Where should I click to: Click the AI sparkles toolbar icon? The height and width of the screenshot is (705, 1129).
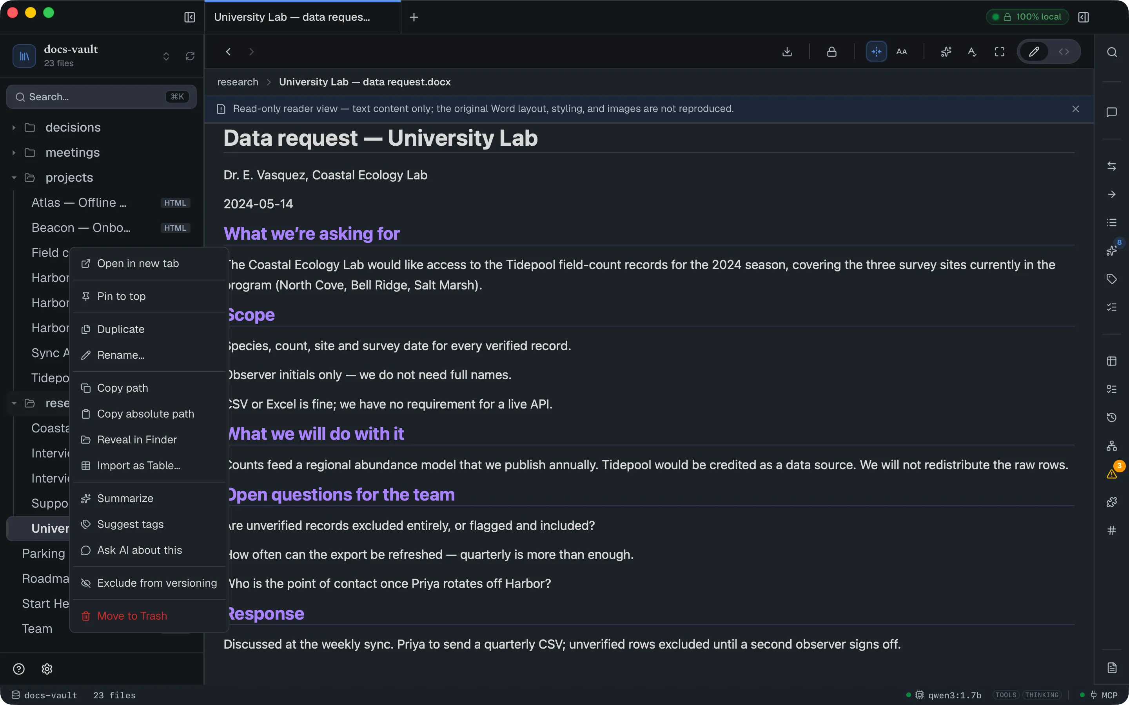click(x=946, y=52)
